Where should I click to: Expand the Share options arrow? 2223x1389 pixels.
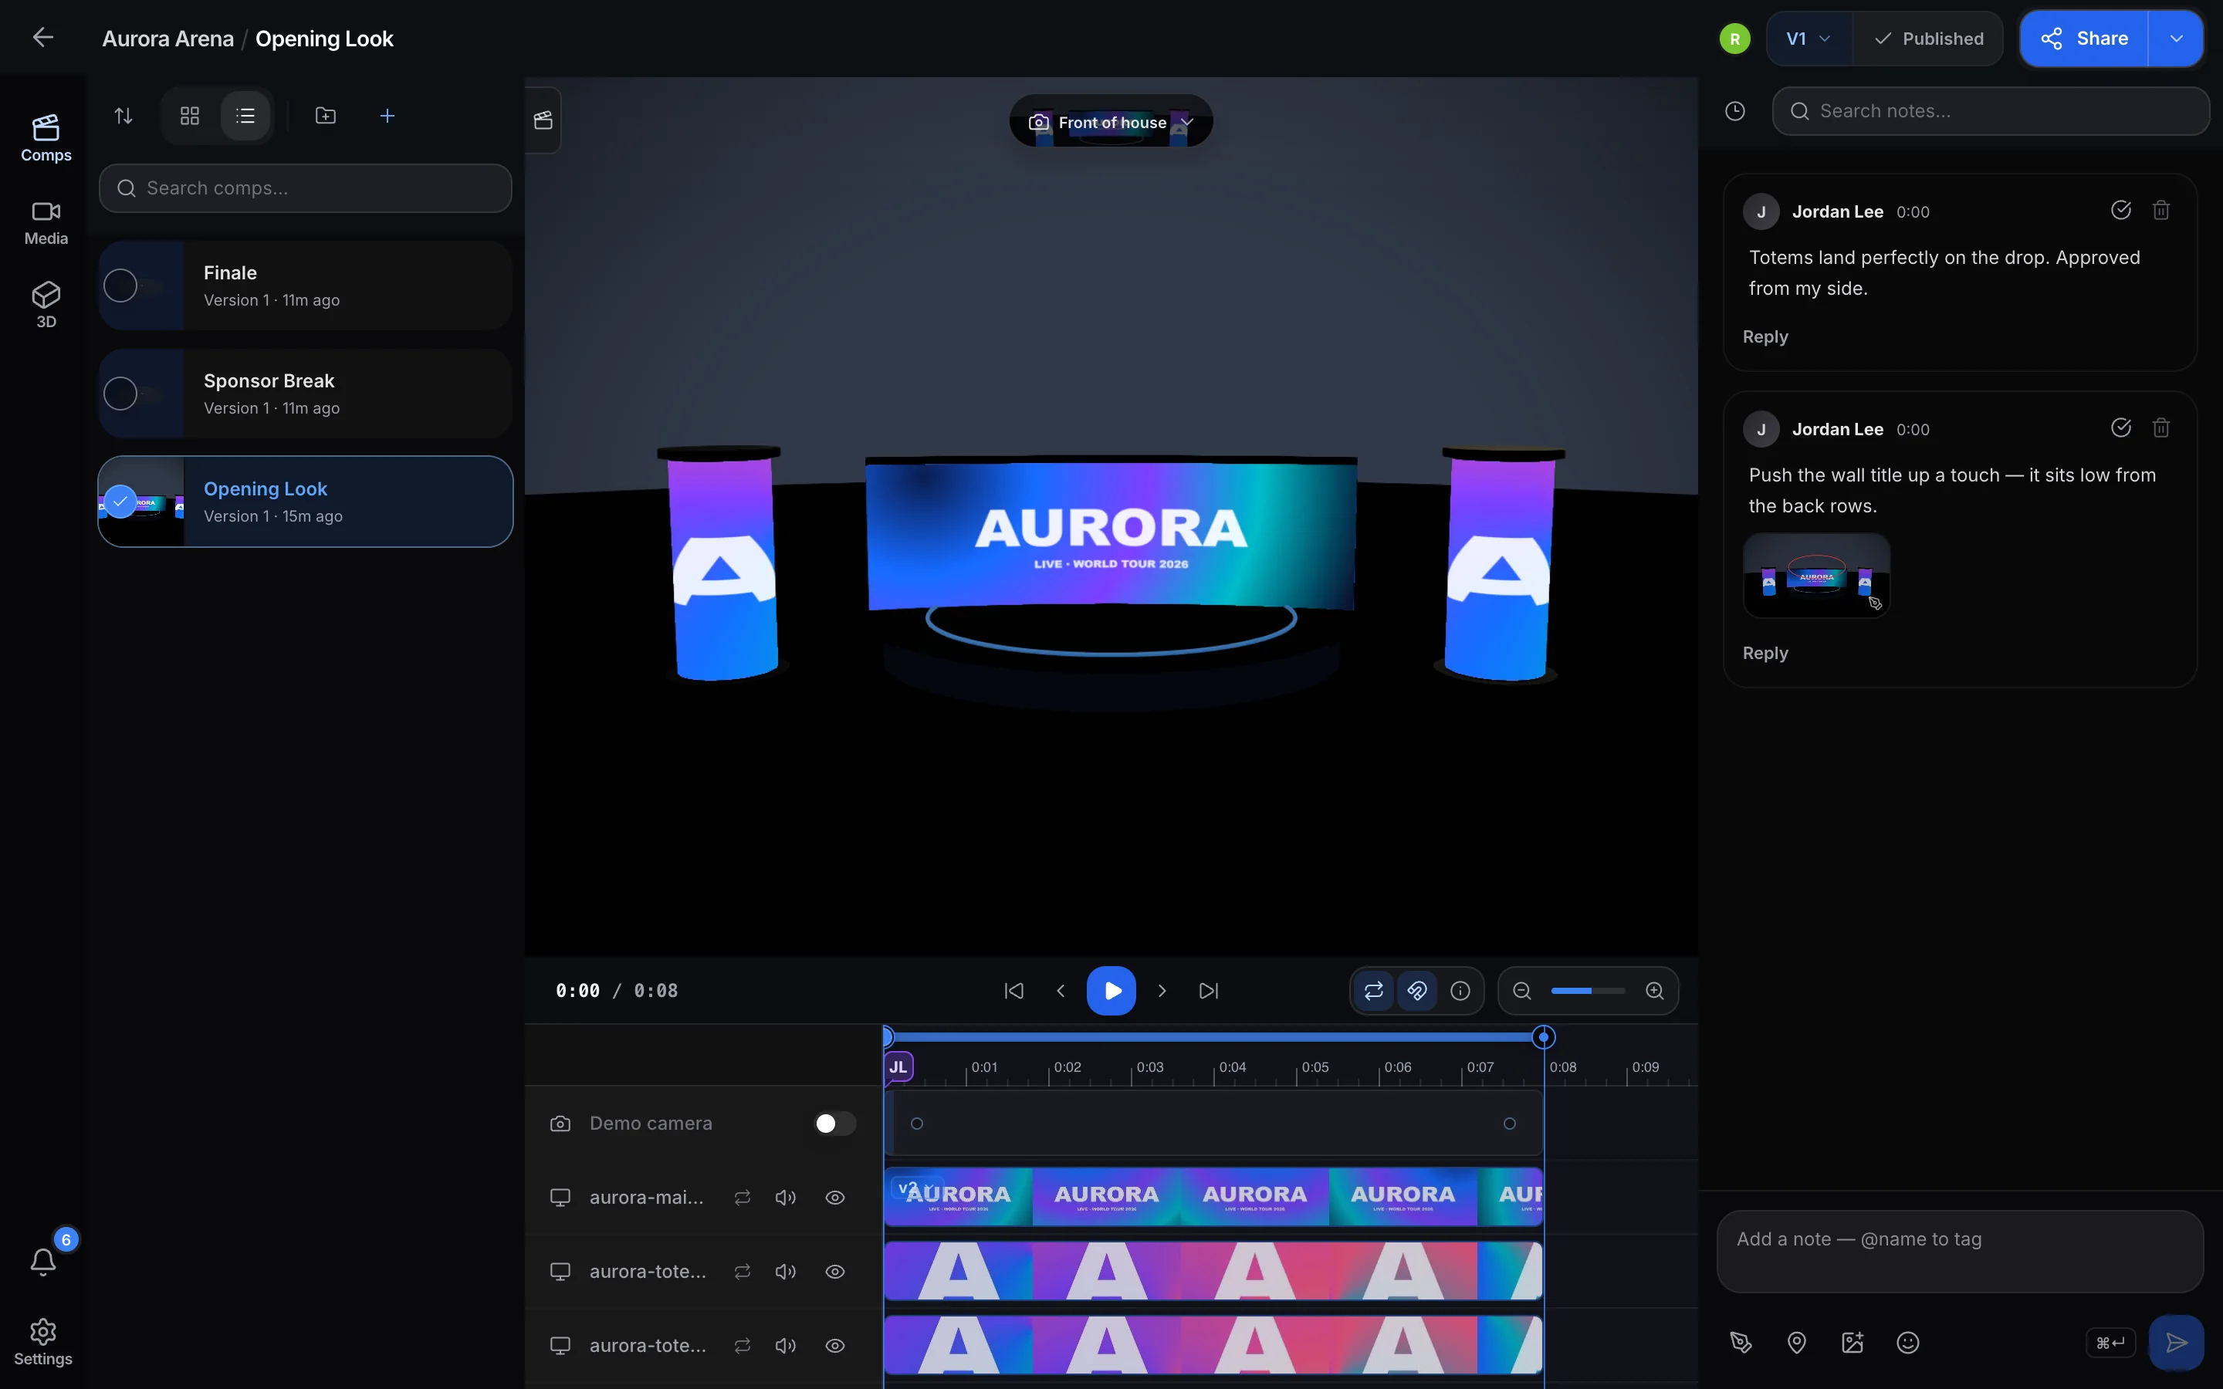coord(2175,39)
